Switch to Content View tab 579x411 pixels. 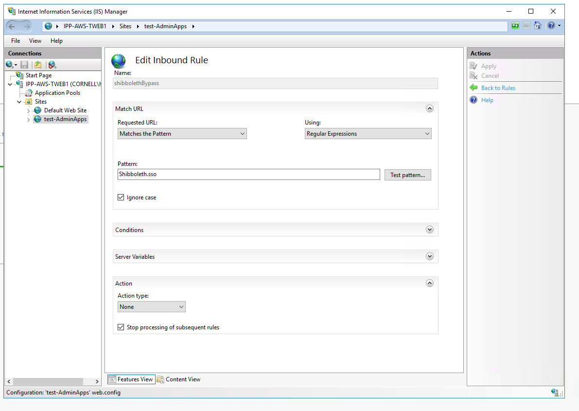[179, 379]
